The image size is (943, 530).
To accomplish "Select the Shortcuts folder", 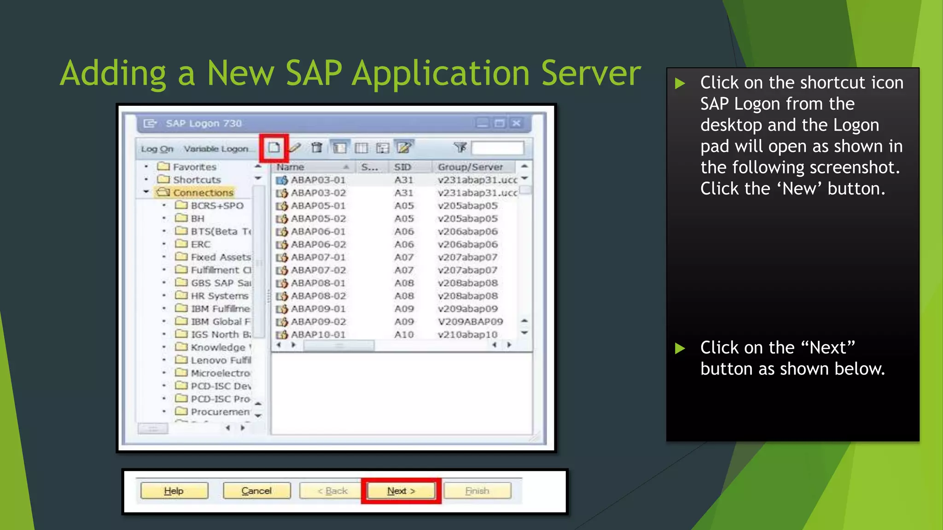I will click(196, 180).
